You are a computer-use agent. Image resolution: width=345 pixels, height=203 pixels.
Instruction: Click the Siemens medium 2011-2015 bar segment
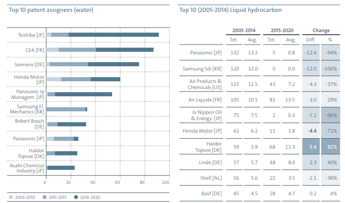pyautogui.click(x=69, y=64)
